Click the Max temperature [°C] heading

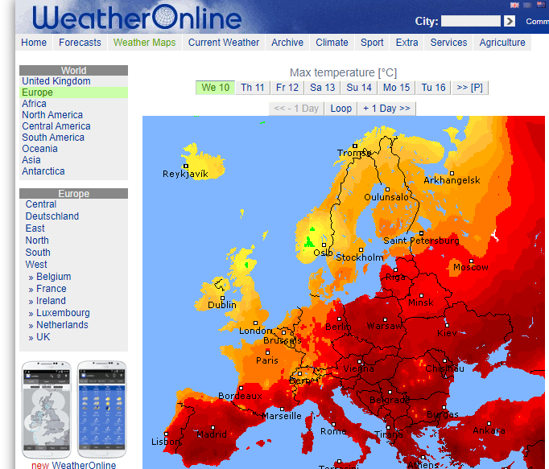pyautogui.click(x=343, y=72)
